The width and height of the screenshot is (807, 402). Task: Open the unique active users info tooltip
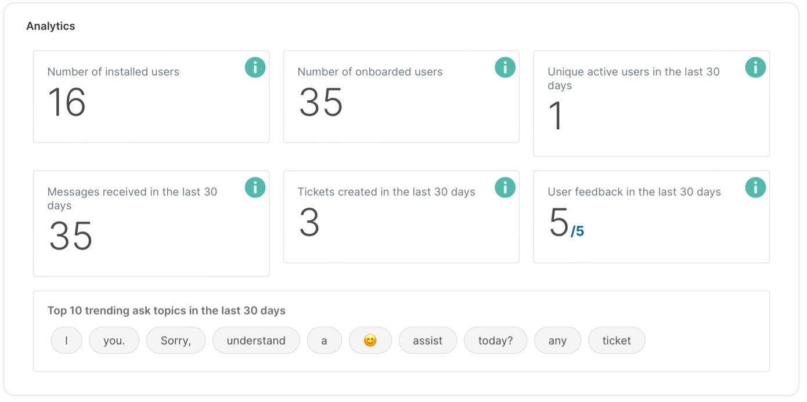click(x=755, y=67)
